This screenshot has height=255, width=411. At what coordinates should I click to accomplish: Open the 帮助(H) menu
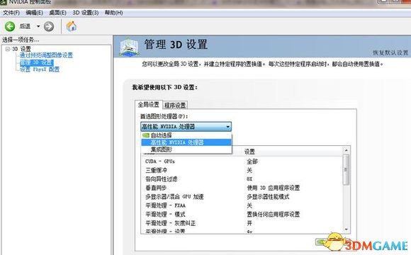click(x=114, y=13)
